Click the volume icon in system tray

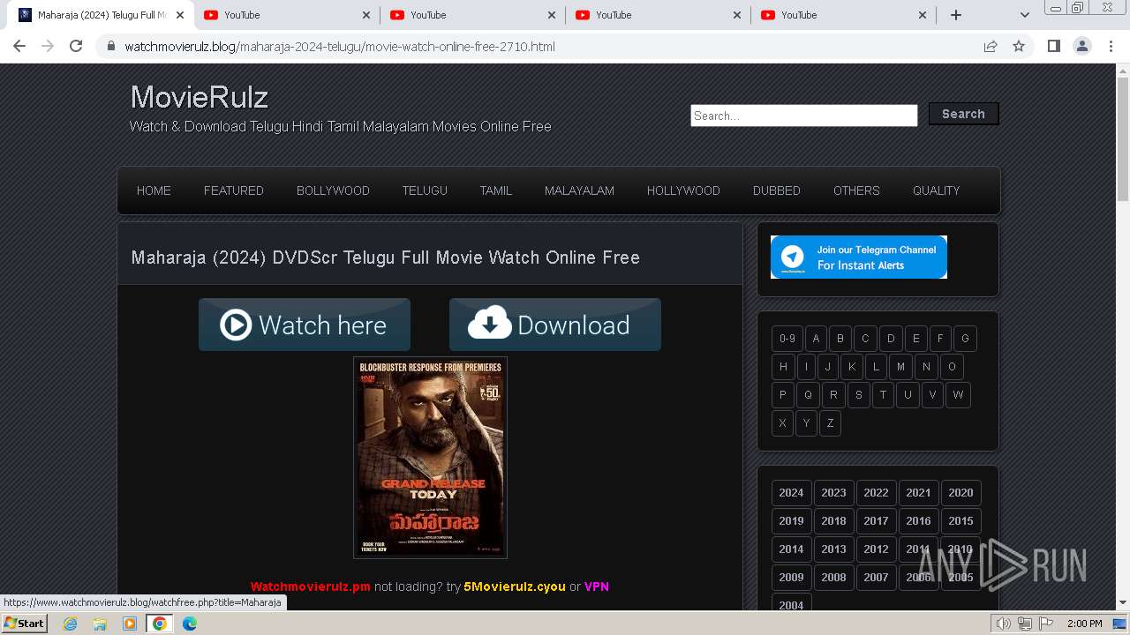pos(1004,624)
